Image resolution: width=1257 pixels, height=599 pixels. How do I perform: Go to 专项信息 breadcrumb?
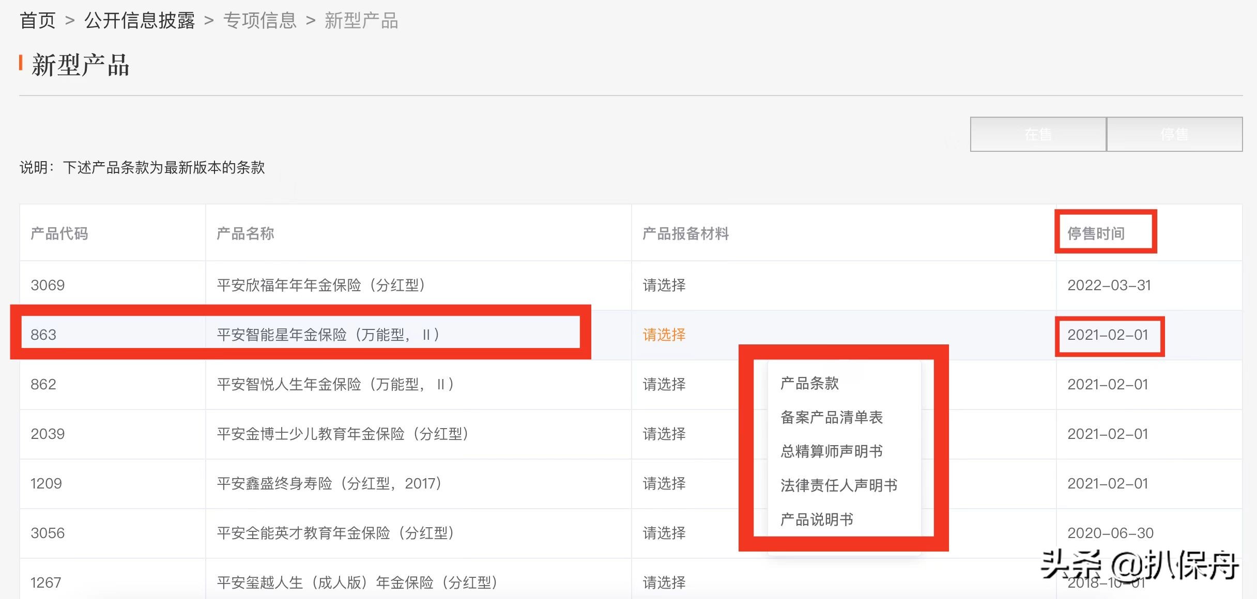(x=260, y=21)
